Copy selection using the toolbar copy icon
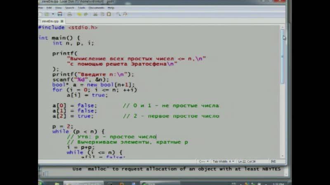Image resolution: width=330 pixels, height=185 pixels. coord(102,14)
